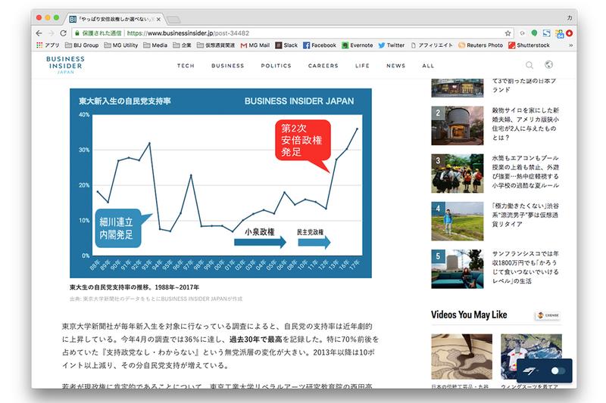606x403 pixels.
Task: Open the Shutterstock bookmark
Action: [x=529, y=45]
